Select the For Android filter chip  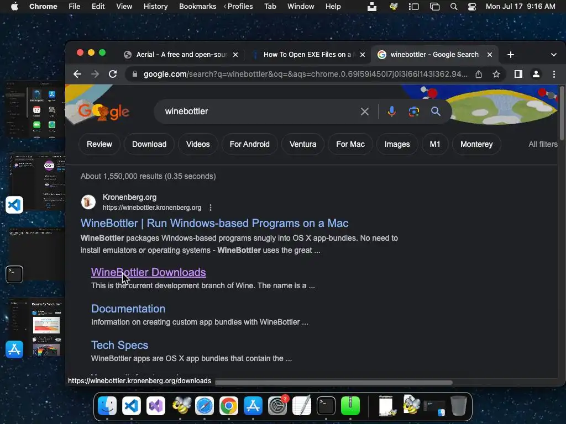tap(249, 144)
